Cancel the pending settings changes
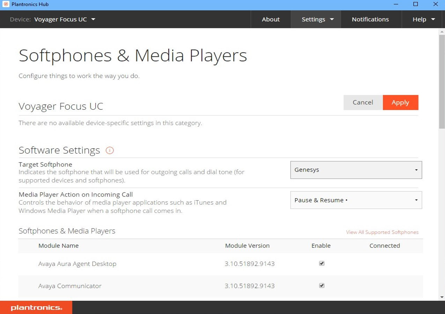The image size is (445, 314). click(363, 102)
